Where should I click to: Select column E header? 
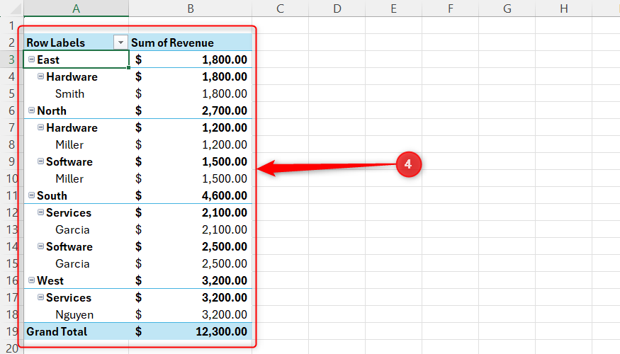(x=393, y=8)
